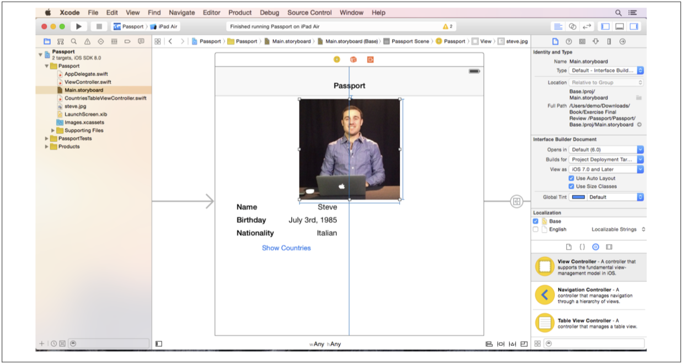The image size is (684, 364).
Task: Open the Assistant editor view
Action: [x=572, y=26]
